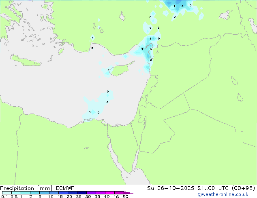Viewport: 257px width, 198px height.
Task: Pick the legend swatch between 5 and 10
Action: coord(44,193)
